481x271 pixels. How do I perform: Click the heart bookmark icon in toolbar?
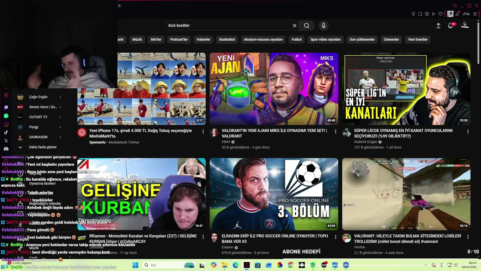pos(440,14)
